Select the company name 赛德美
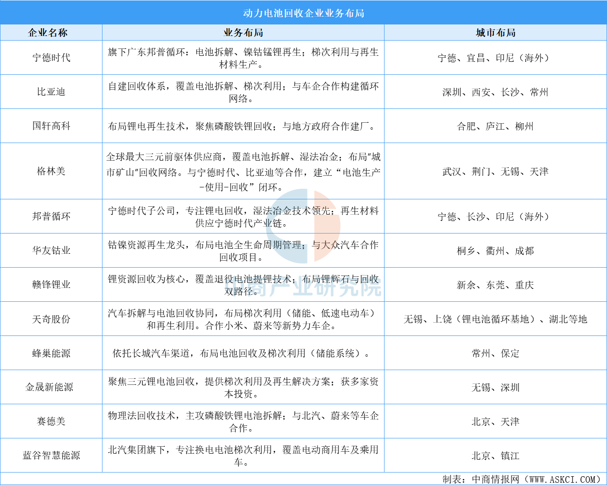This screenshot has height=485, width=607. (51, 421)
